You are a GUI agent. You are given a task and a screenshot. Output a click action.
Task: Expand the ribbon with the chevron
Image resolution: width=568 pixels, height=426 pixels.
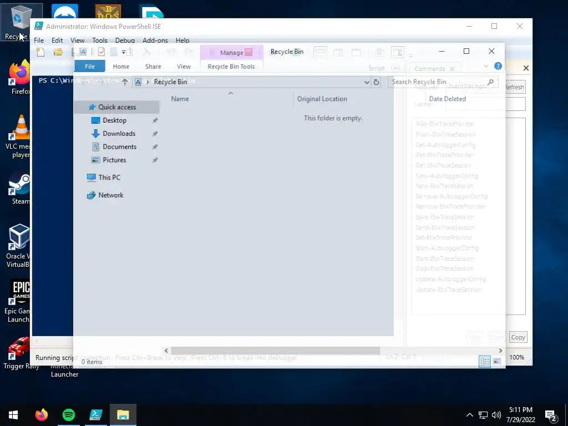[x=486, y=66]
